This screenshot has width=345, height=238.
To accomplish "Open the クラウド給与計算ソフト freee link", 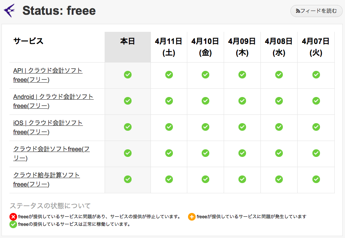I will (x=46, y=180).
